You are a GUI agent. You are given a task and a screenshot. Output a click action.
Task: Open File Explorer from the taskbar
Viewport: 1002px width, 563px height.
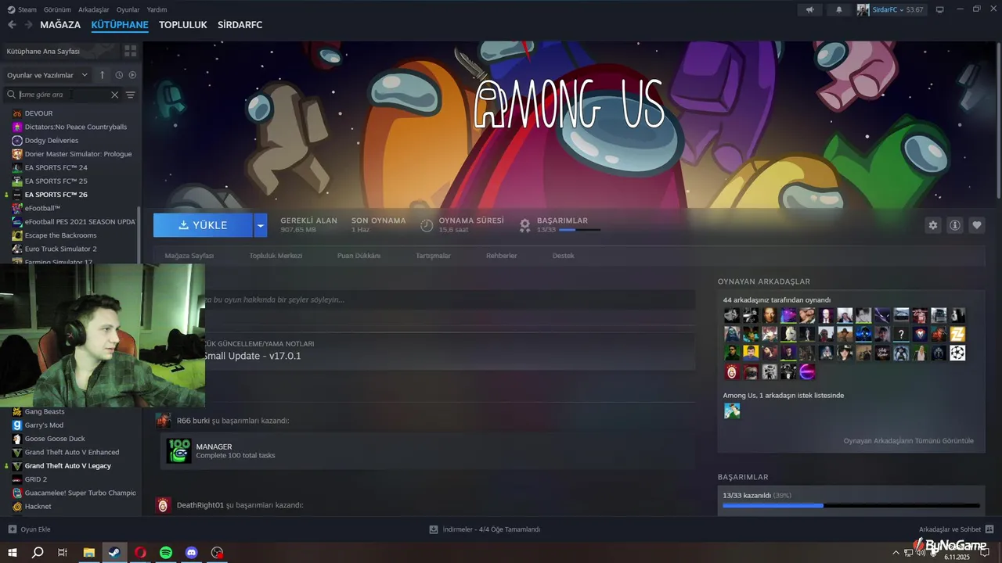point(88,552)
